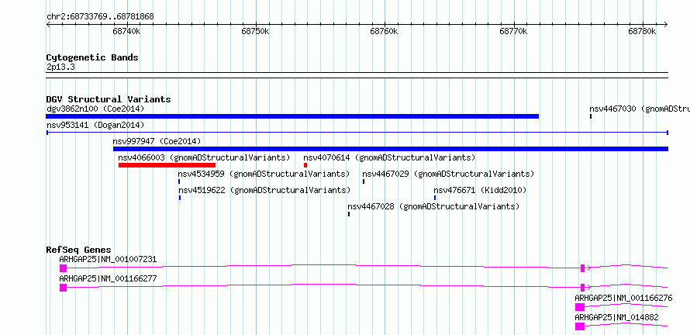Click the second exon of NM_001007231 near 68775k
Image resolution: width=690 pixels, height=335 pixels.
[x=583, y=268]
